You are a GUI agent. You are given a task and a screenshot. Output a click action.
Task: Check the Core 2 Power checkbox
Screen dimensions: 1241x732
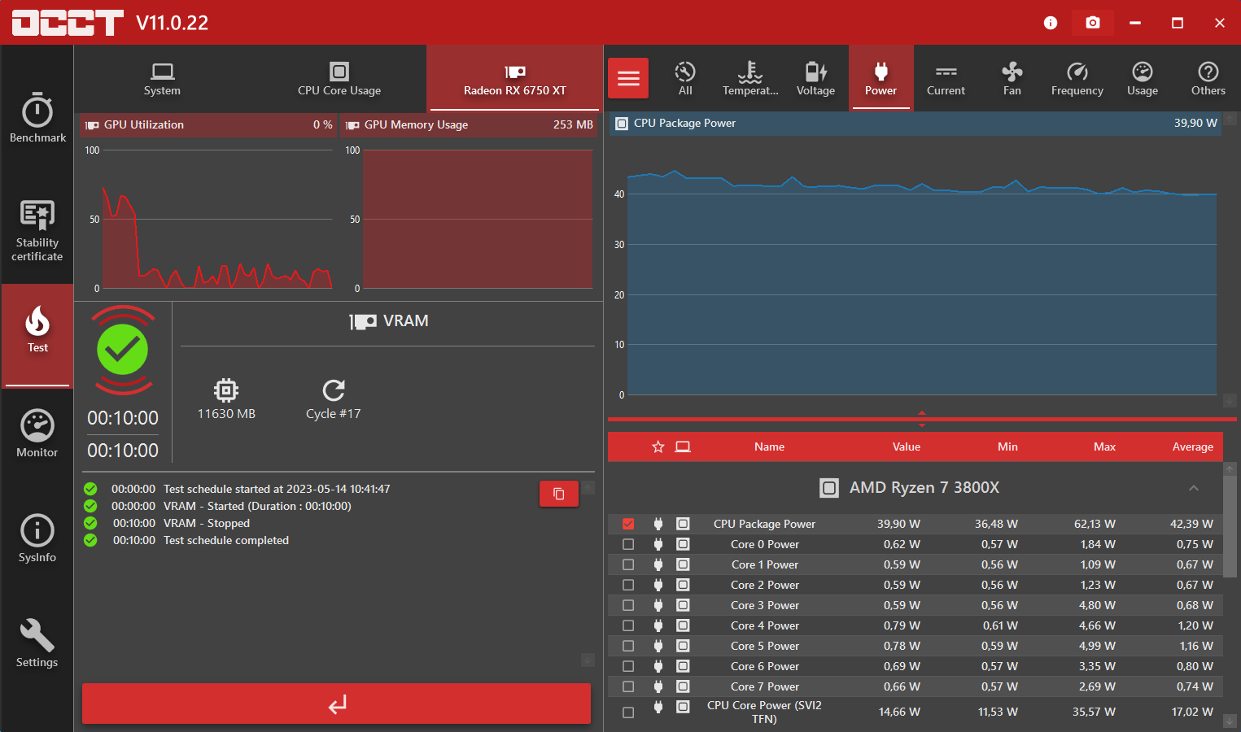[628, 585]
